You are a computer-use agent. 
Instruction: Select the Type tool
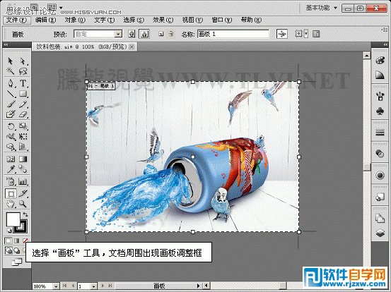[x=23, y=83]
